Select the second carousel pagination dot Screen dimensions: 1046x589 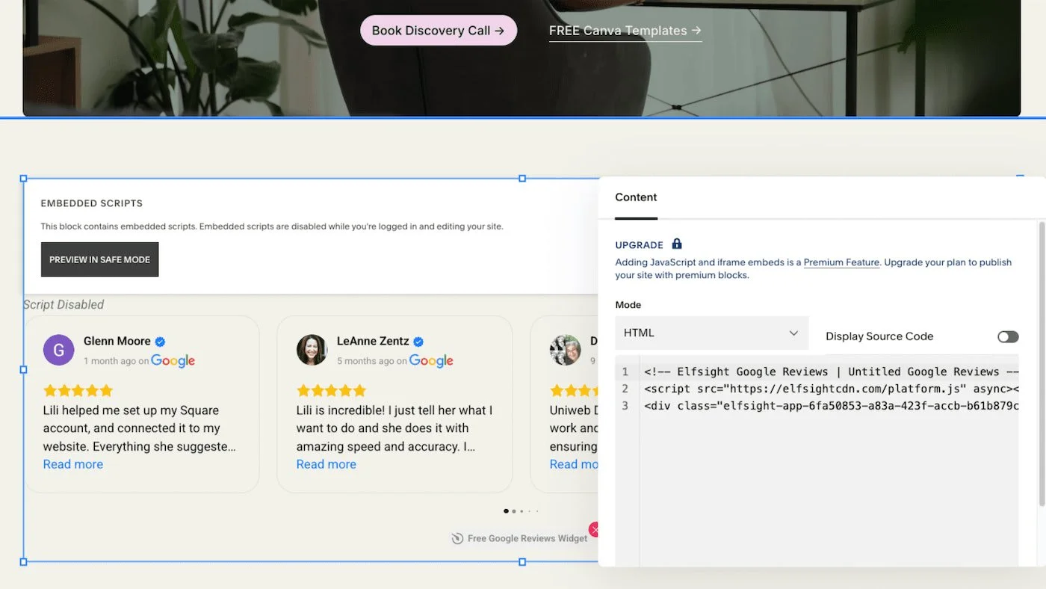click(514, 511)
